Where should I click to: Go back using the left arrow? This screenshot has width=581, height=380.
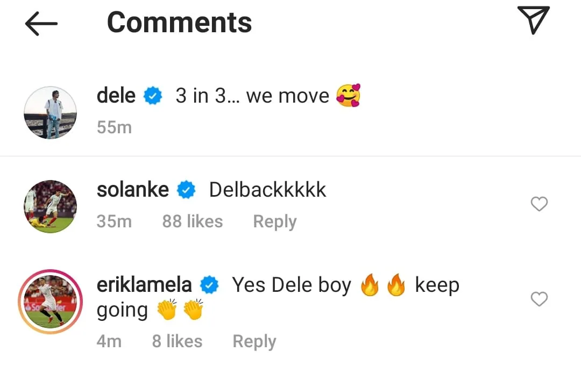point(41,23)
